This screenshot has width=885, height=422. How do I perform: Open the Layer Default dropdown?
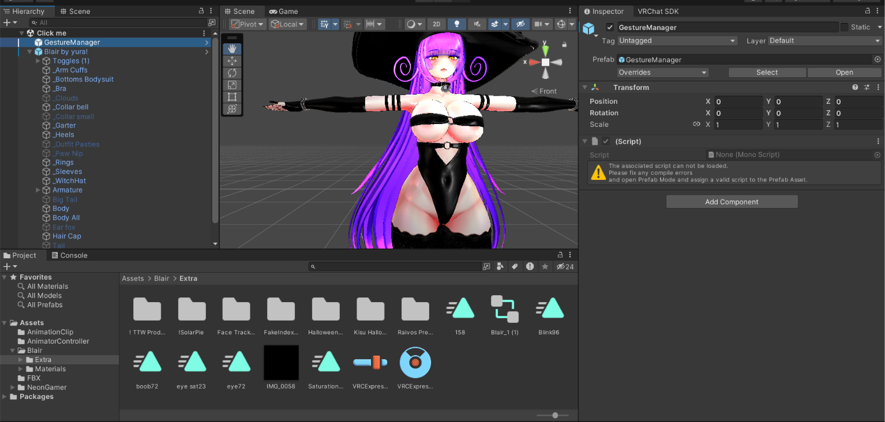824,41
